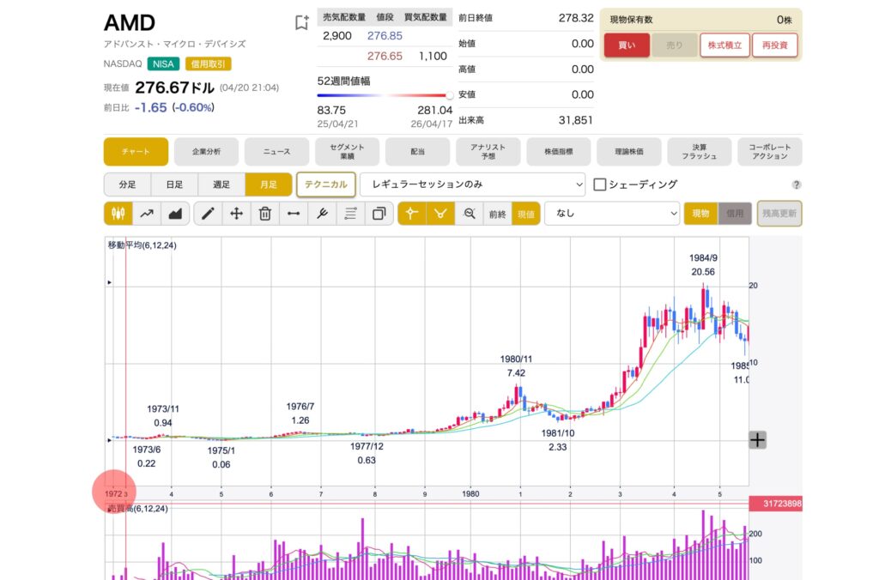Toggle price display to 前終
Viewport: 879px width, 580px height.
coord(498,214)
